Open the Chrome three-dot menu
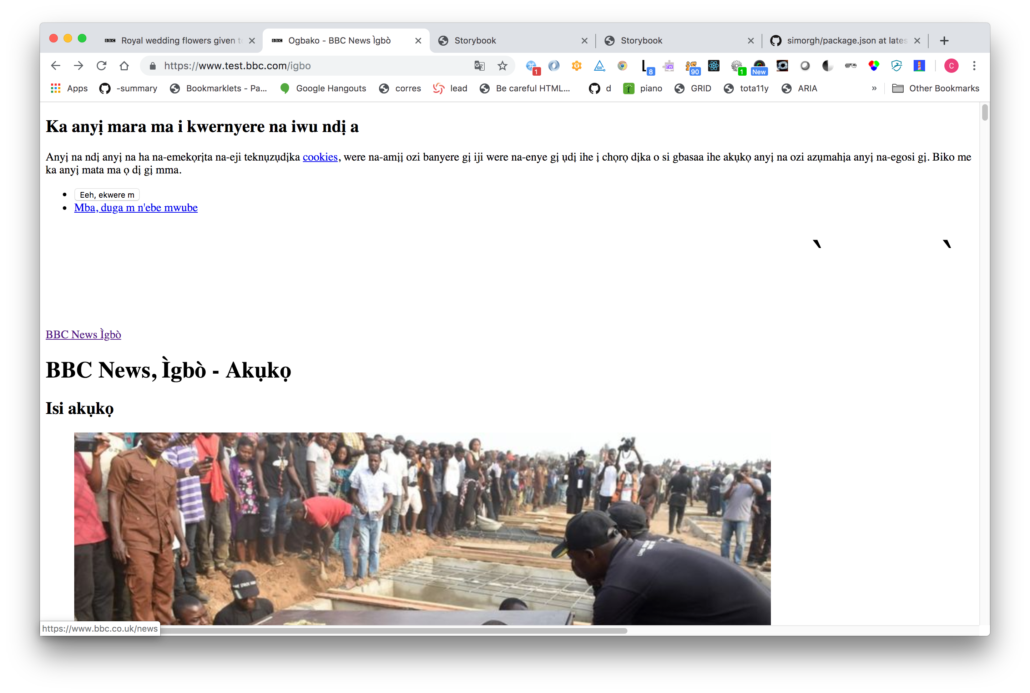 [974, 66]
